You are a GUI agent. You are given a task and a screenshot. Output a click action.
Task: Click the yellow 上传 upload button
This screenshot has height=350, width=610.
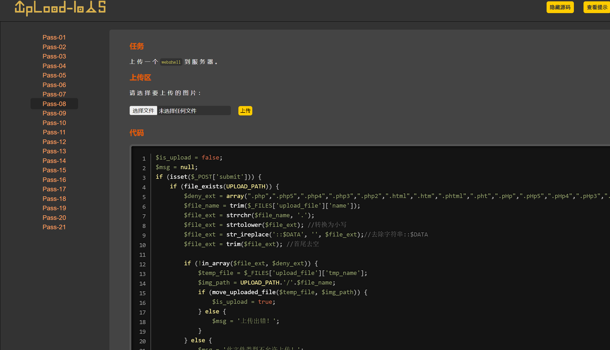(245, 111)
